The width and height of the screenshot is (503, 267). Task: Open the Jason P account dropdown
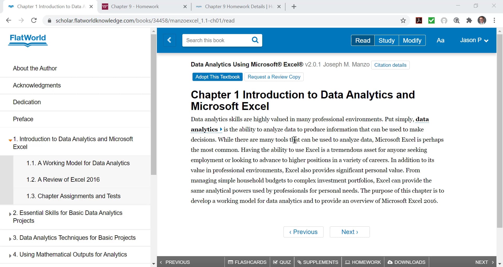tap(474, 40)
